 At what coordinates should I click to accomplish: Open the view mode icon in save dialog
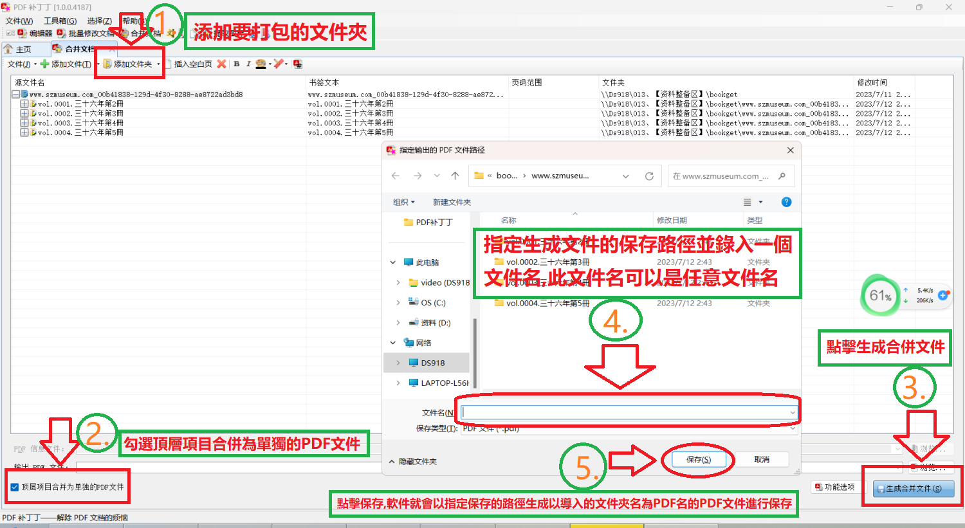pyautogui.click(x=748, y=202)
